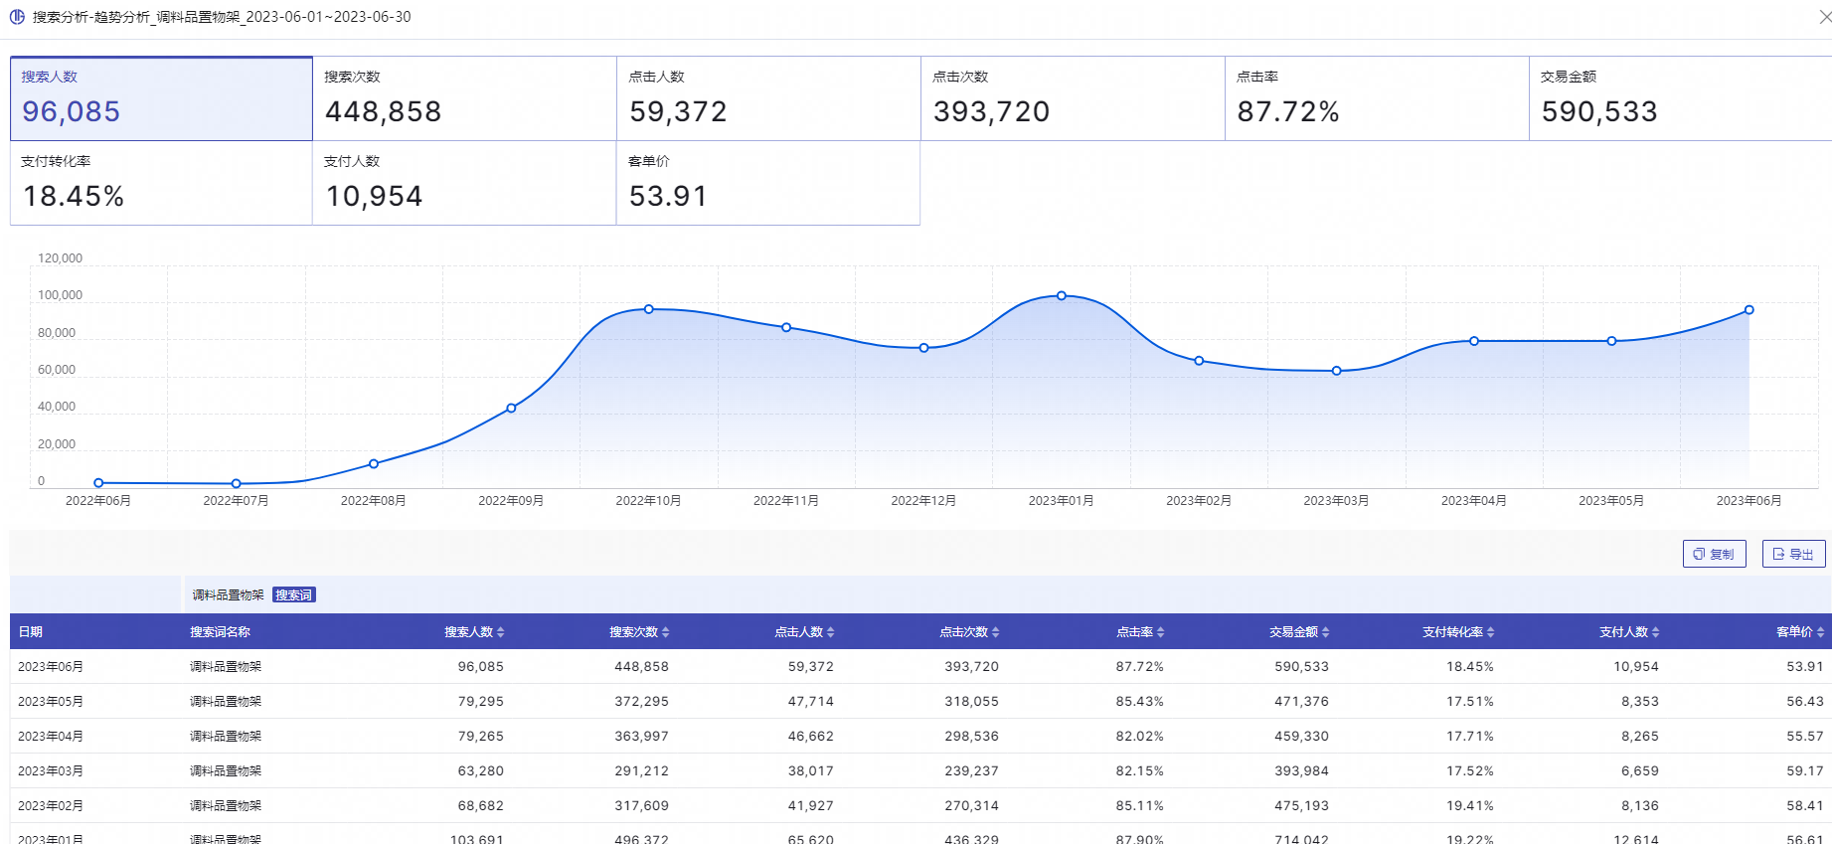Sort table by 点击人数 column arrows
Screen dimensions: 1832x844
coord(831,632)
